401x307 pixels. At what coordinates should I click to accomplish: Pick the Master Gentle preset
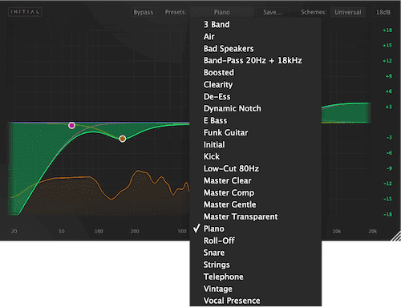(255, 204)
